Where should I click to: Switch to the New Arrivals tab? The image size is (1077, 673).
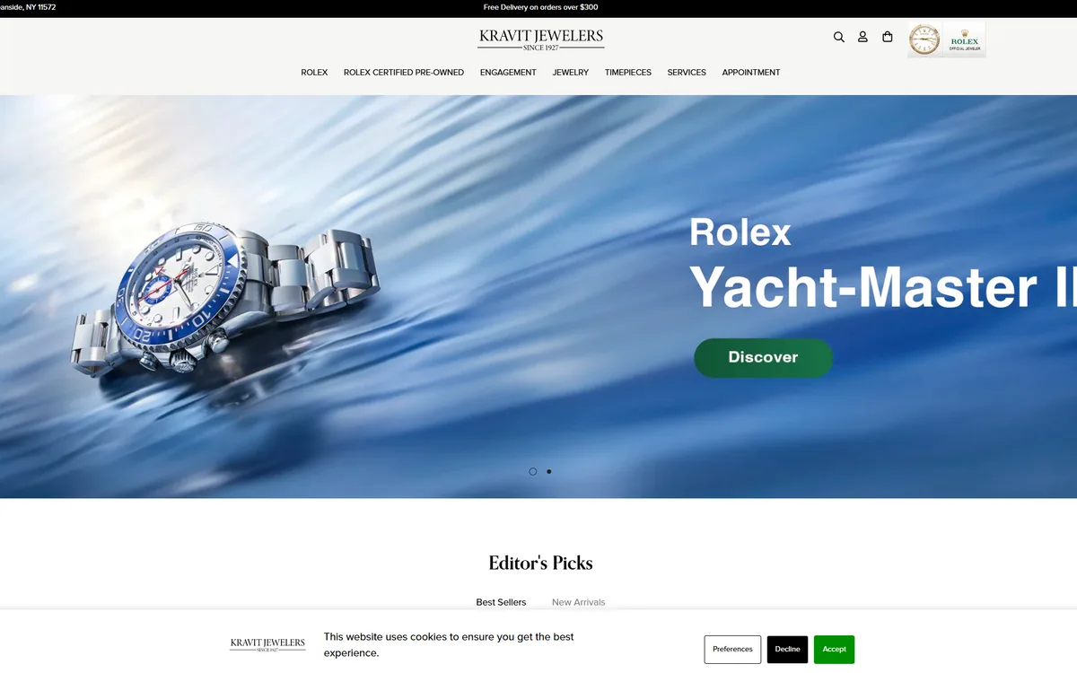tap(579, 602)
